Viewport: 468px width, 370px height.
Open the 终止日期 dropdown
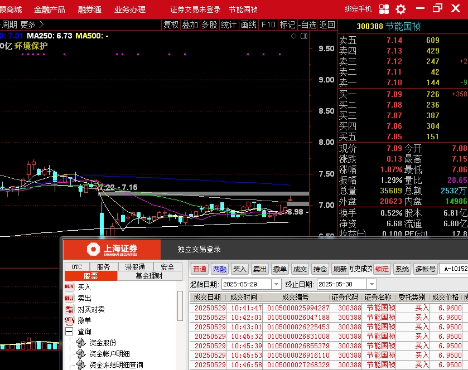371,284
